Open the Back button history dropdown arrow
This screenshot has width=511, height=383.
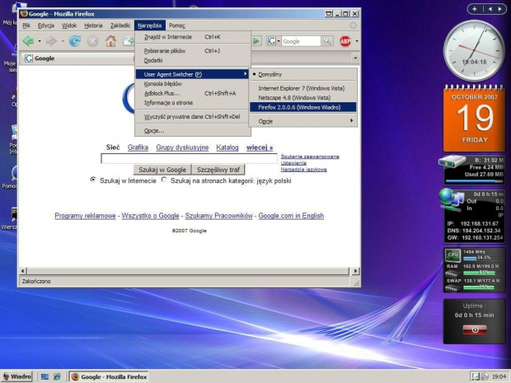click(40, 41)
